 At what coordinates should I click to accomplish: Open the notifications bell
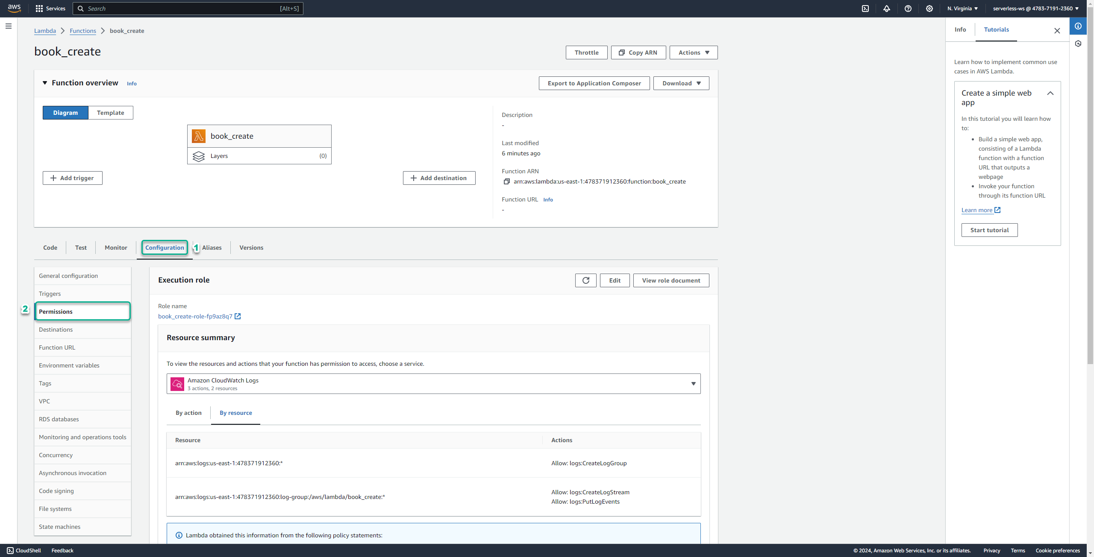click(887, 9)
